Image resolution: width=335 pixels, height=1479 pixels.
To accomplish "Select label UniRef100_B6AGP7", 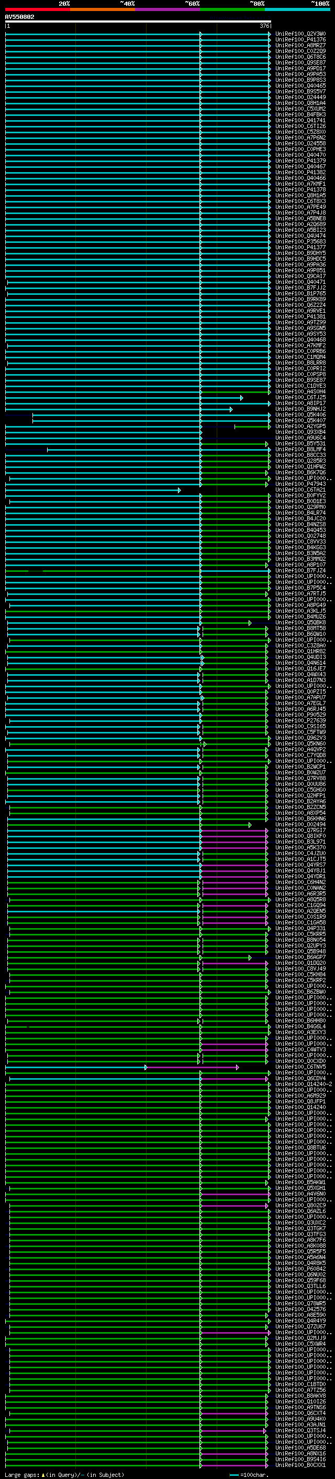I will [x=300, y=957].
